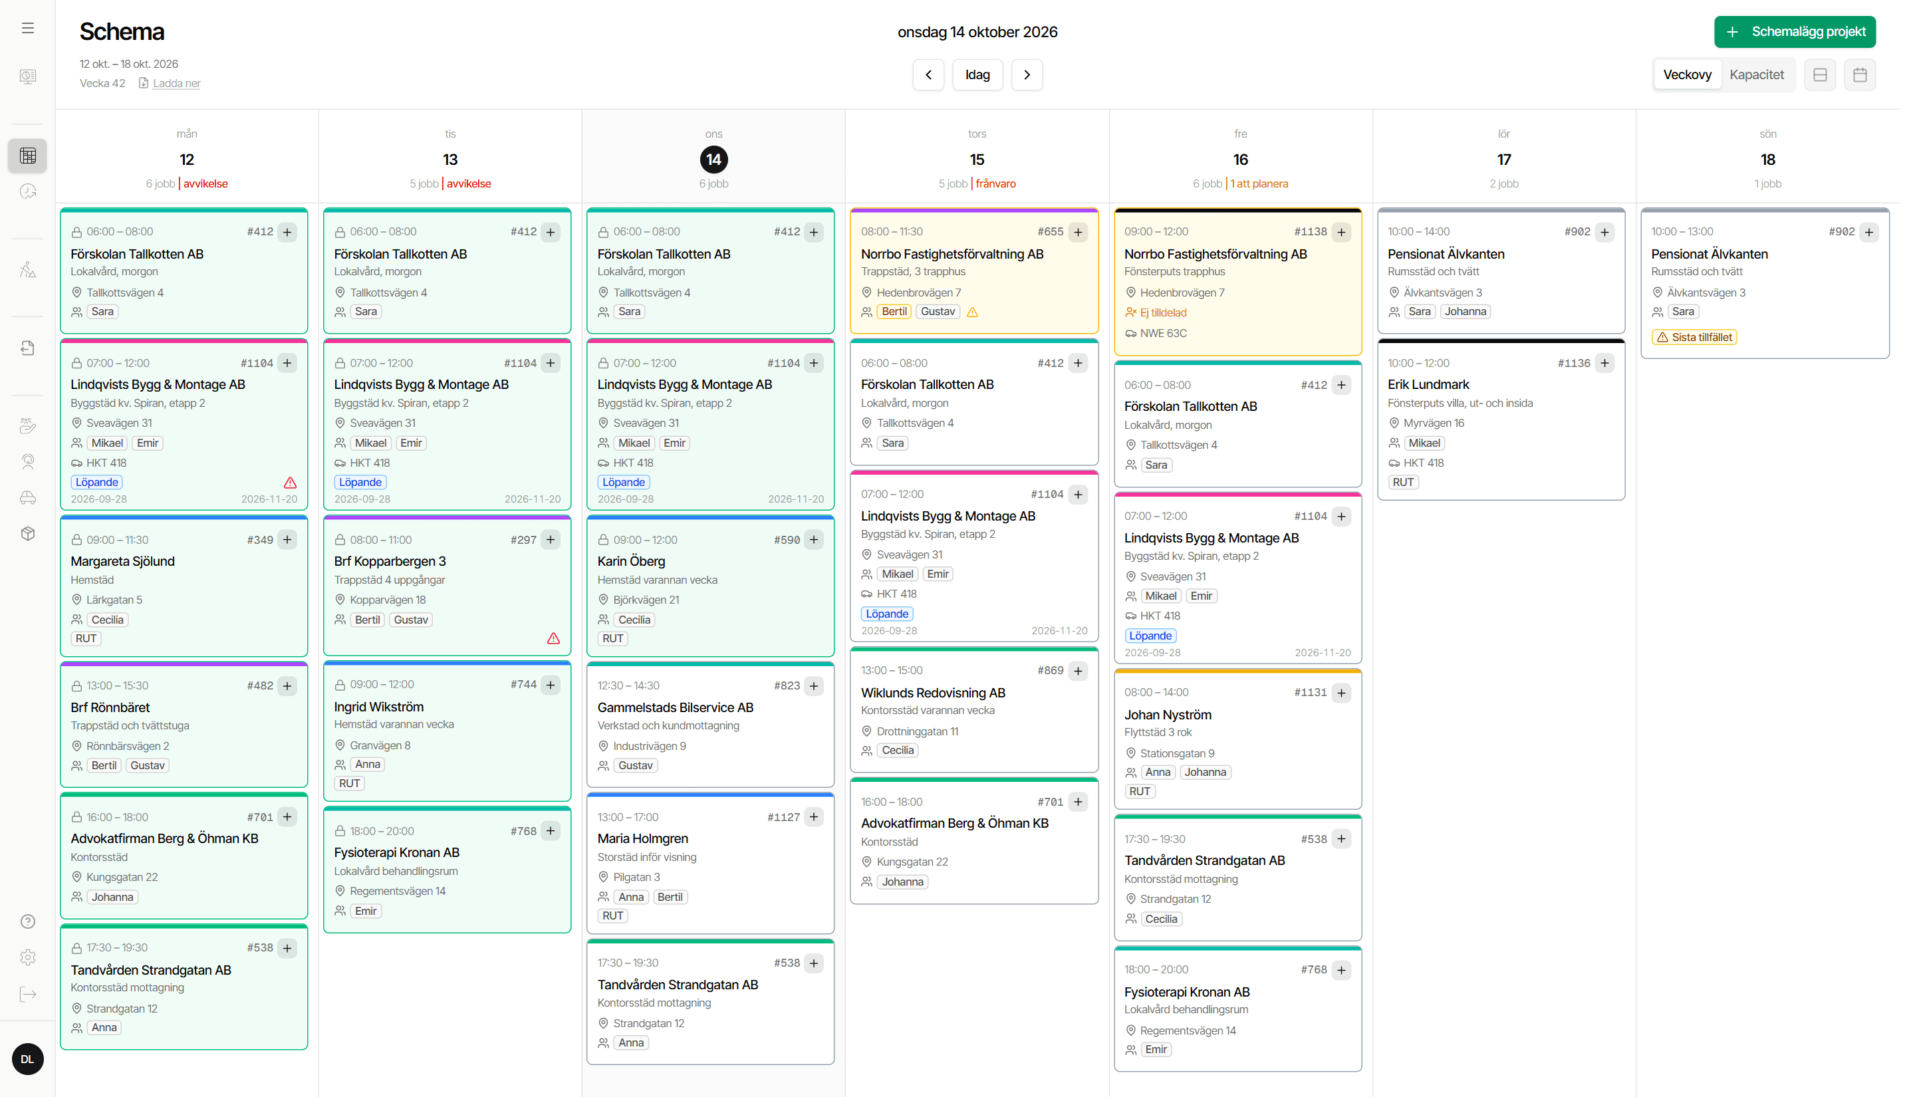1915x1097 pixels.
Task: Open Karin Öberg job card
Action: 710,586
